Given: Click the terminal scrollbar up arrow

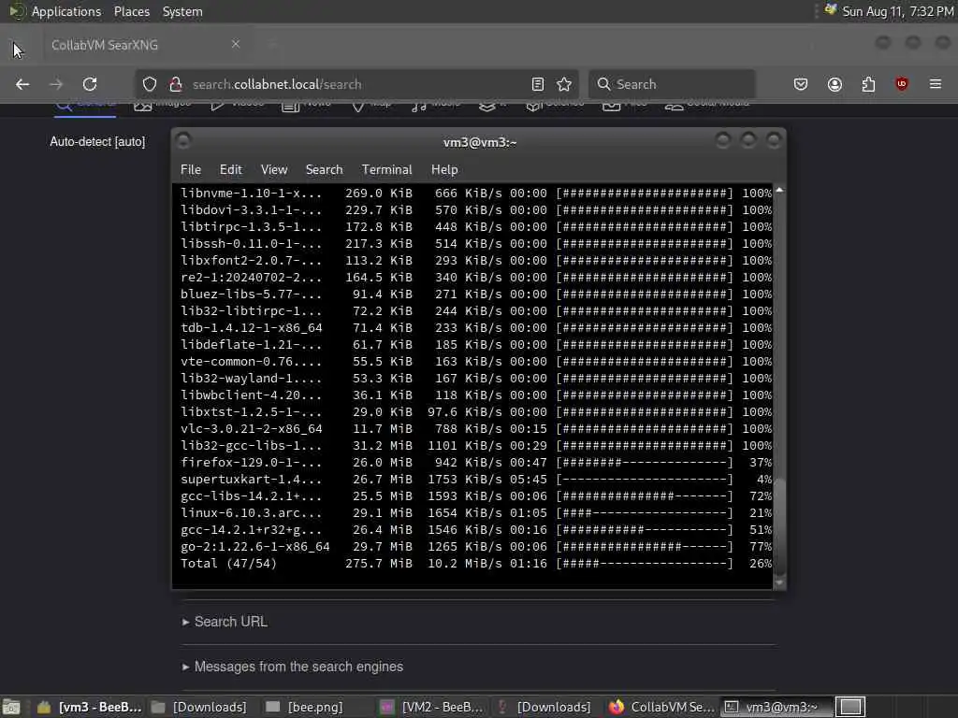Looking at the screenshot, I should (779, 191).
